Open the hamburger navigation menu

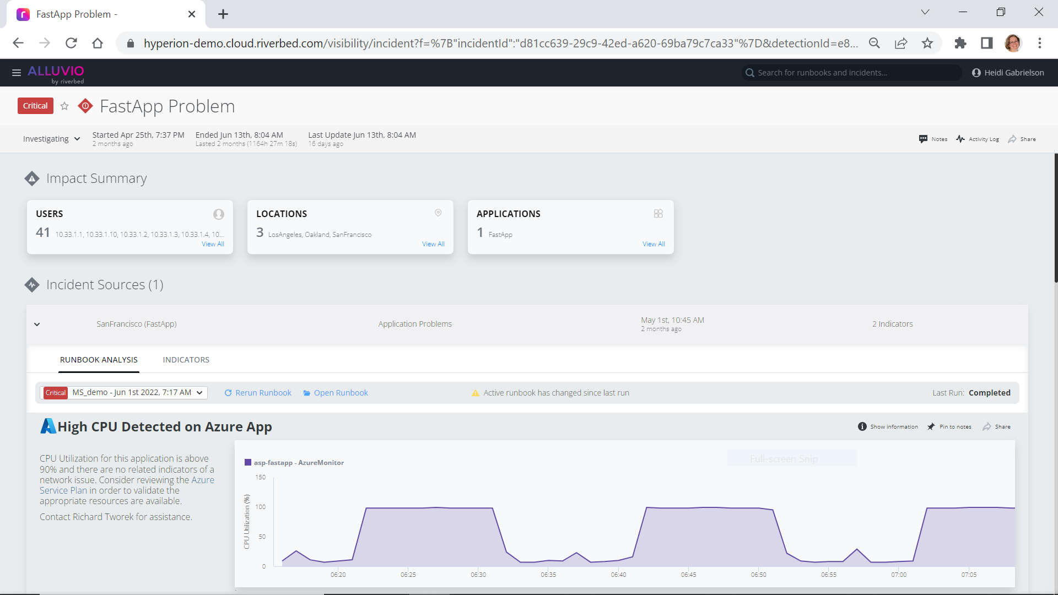(x=17, y=73)
